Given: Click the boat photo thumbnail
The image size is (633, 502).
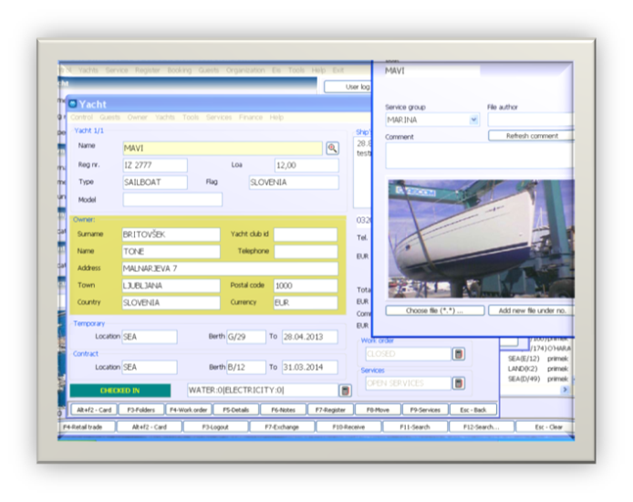Looking at the screenshot, I should tap(481, 239).
